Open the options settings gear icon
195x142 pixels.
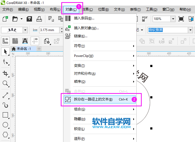click(47, 41)
